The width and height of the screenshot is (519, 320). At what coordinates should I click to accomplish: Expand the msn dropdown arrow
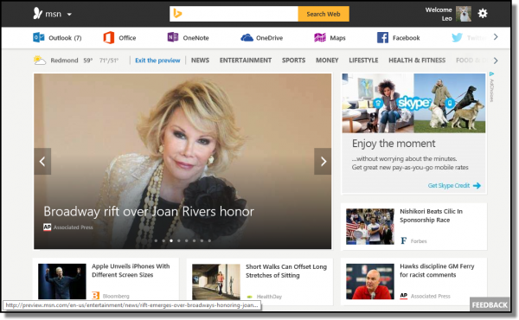[x=69, y=14]
